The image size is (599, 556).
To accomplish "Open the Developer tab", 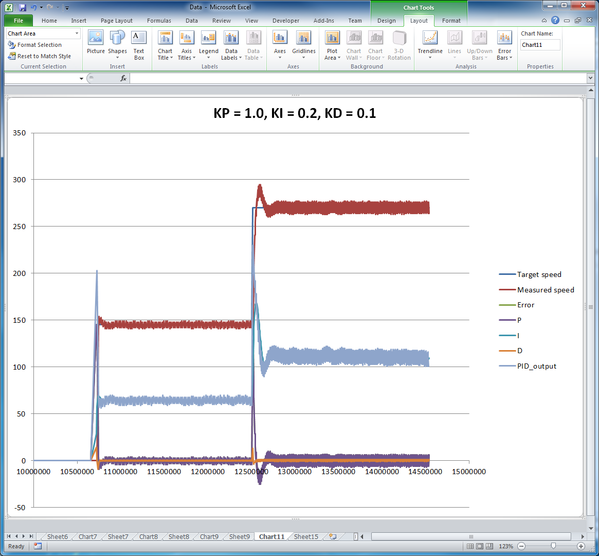I will coord(286,21).
